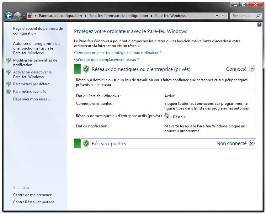Click shield icon beside 'Paramètres avancés'

tap(8, 92)
